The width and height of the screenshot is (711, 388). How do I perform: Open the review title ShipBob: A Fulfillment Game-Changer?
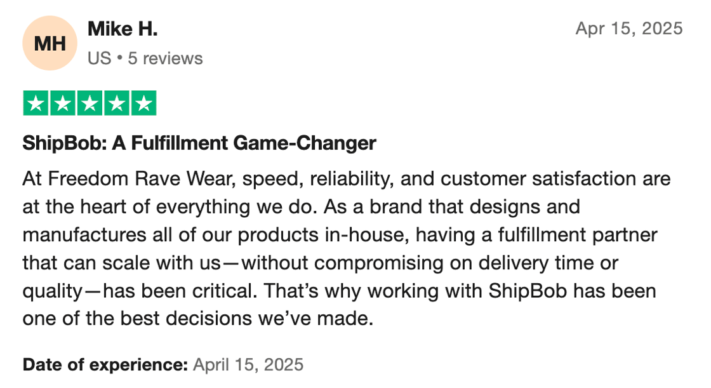pyautogui.click(x=199, y=143)
